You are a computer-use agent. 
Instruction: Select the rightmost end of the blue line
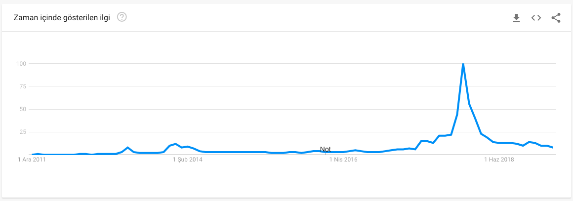click(x=553, y=147)
